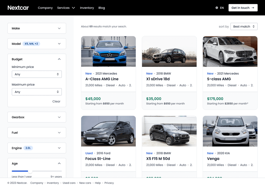The image size is (265, 188).
Task: Click the "2021 Mercedes" label on A-Class card
Action: tap(106, 74)
